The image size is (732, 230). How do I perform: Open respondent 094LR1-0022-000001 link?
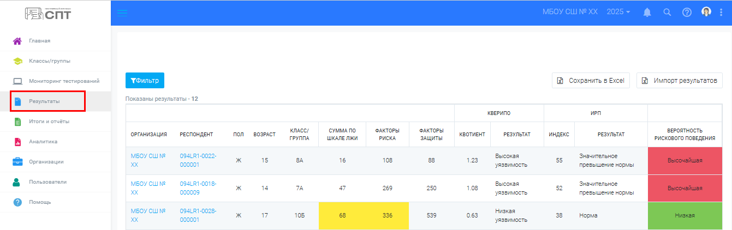pyautogui.click(x=198, y=160)
